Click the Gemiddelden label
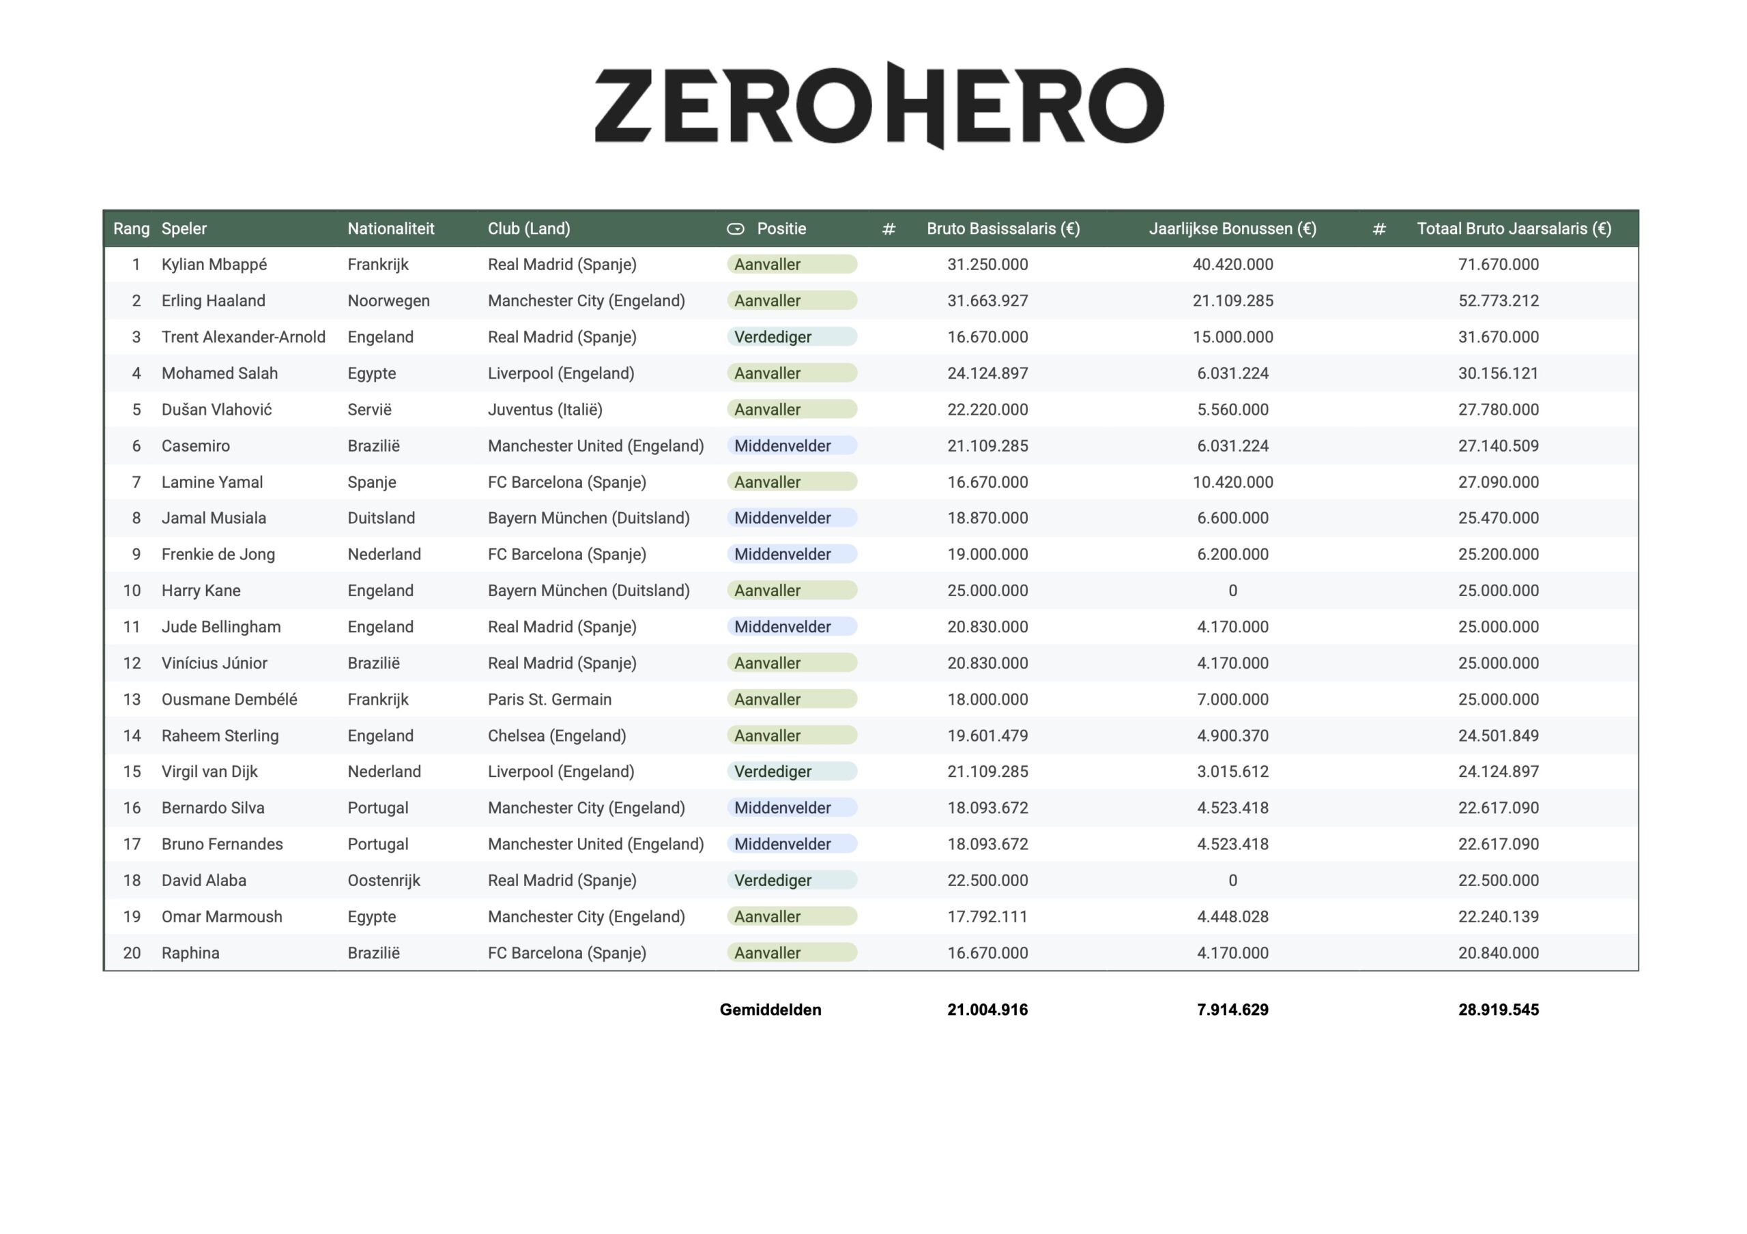This screenshot has width=1747, height=1234. [770, 1010]
